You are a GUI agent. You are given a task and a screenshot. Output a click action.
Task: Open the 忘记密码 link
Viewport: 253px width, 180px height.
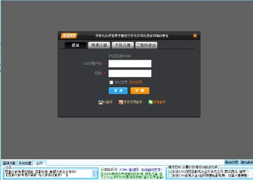coord(136,82)
